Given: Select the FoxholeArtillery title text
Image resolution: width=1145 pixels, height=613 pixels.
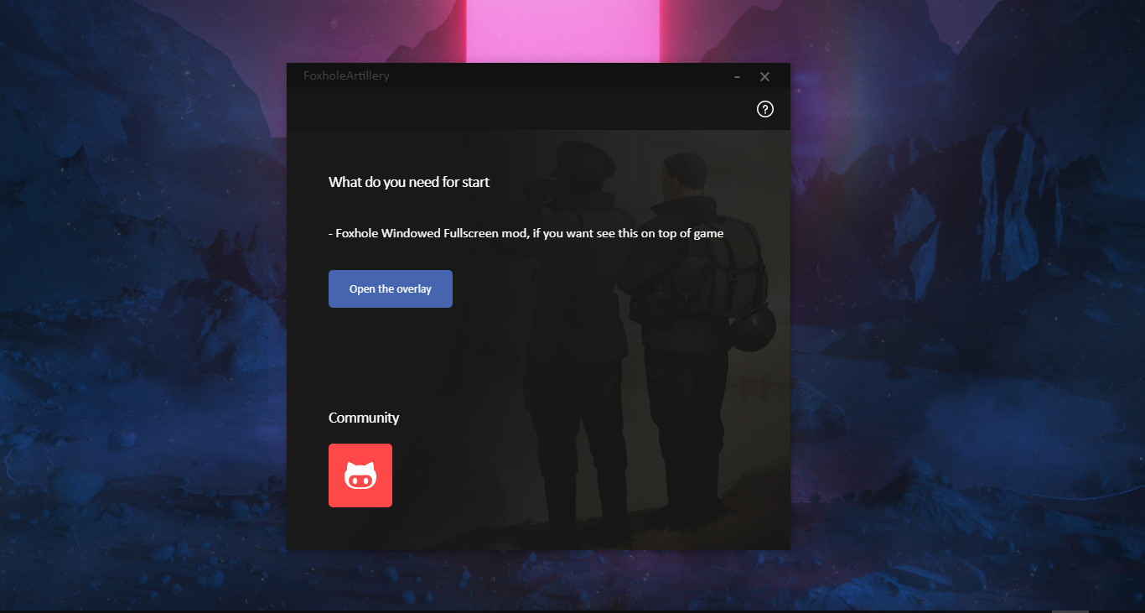Looking at the screenshot, I should [x=346, y=75].
